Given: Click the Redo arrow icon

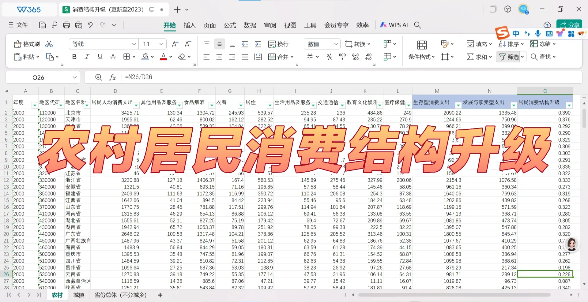Looking at the screenshot, I should (x=102, y=25).
